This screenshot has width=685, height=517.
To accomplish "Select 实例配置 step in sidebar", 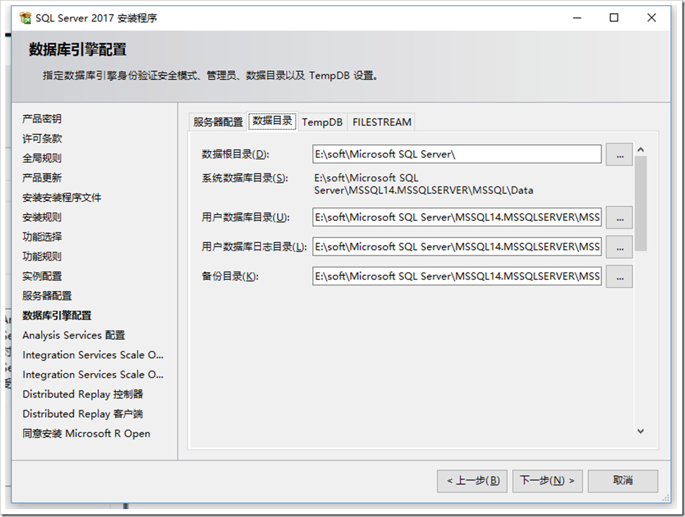I will [x=42, y=276].
